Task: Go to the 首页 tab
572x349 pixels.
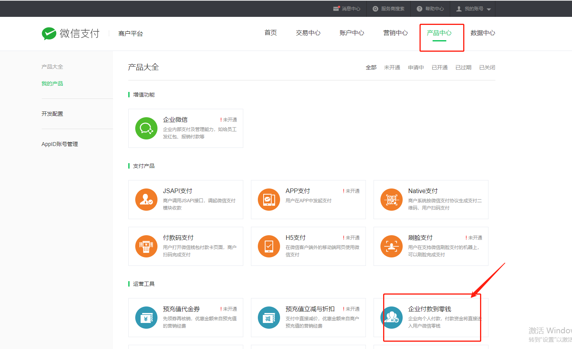Action: [x=270, y=33]
